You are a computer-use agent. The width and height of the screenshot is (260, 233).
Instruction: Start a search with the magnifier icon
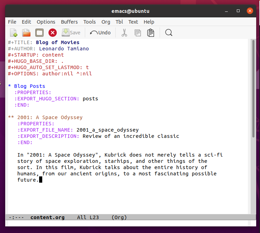pos(169,33)
